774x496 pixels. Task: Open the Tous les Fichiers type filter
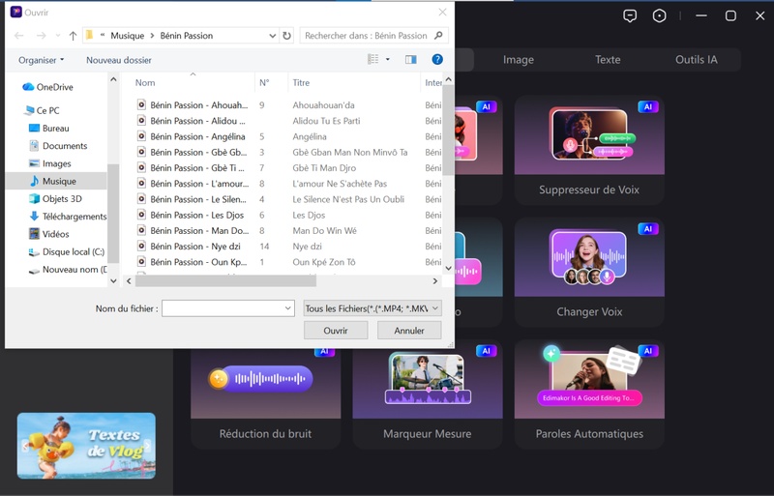(372, 308)
